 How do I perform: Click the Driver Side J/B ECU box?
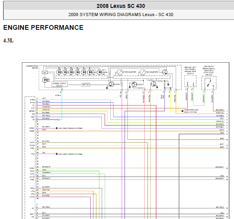point(190,81)
